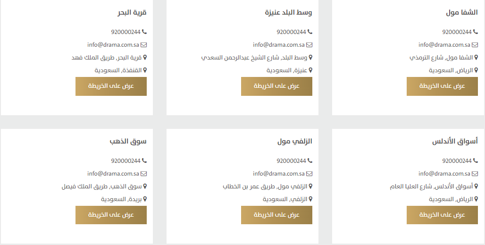485x245 pixels.
Task: Click the map pin beside بريدة، السعودية
Action: [145, 199]
